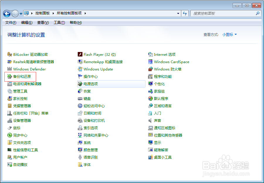Click the Back navigation button
Viewport: 264px width, 183px height.
click(6, 13)
